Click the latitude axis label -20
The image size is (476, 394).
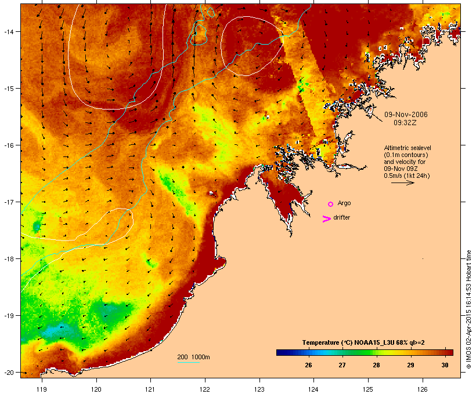click(x=8, y=373)
